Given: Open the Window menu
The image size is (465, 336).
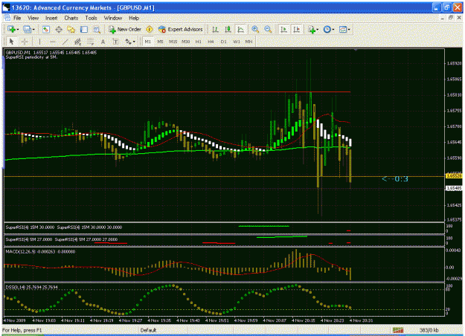Looking at the screenshot, I should pos(112,18).
